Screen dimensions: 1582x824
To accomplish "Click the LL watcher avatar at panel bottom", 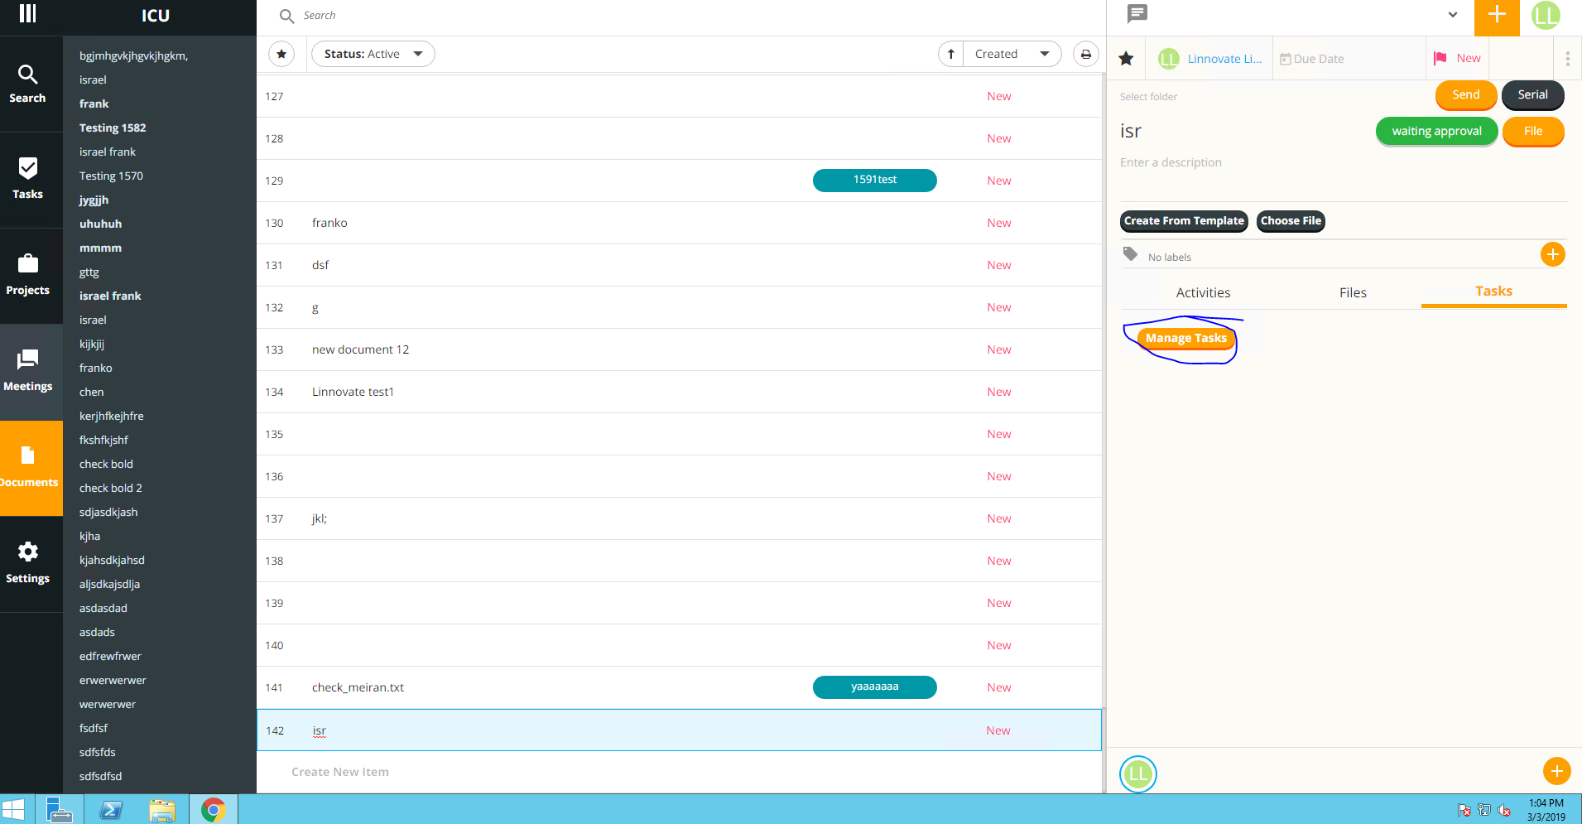I will coord(1138,774).
